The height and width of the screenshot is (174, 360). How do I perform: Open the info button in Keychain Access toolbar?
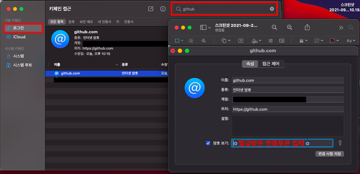click(x=163, y=9)
